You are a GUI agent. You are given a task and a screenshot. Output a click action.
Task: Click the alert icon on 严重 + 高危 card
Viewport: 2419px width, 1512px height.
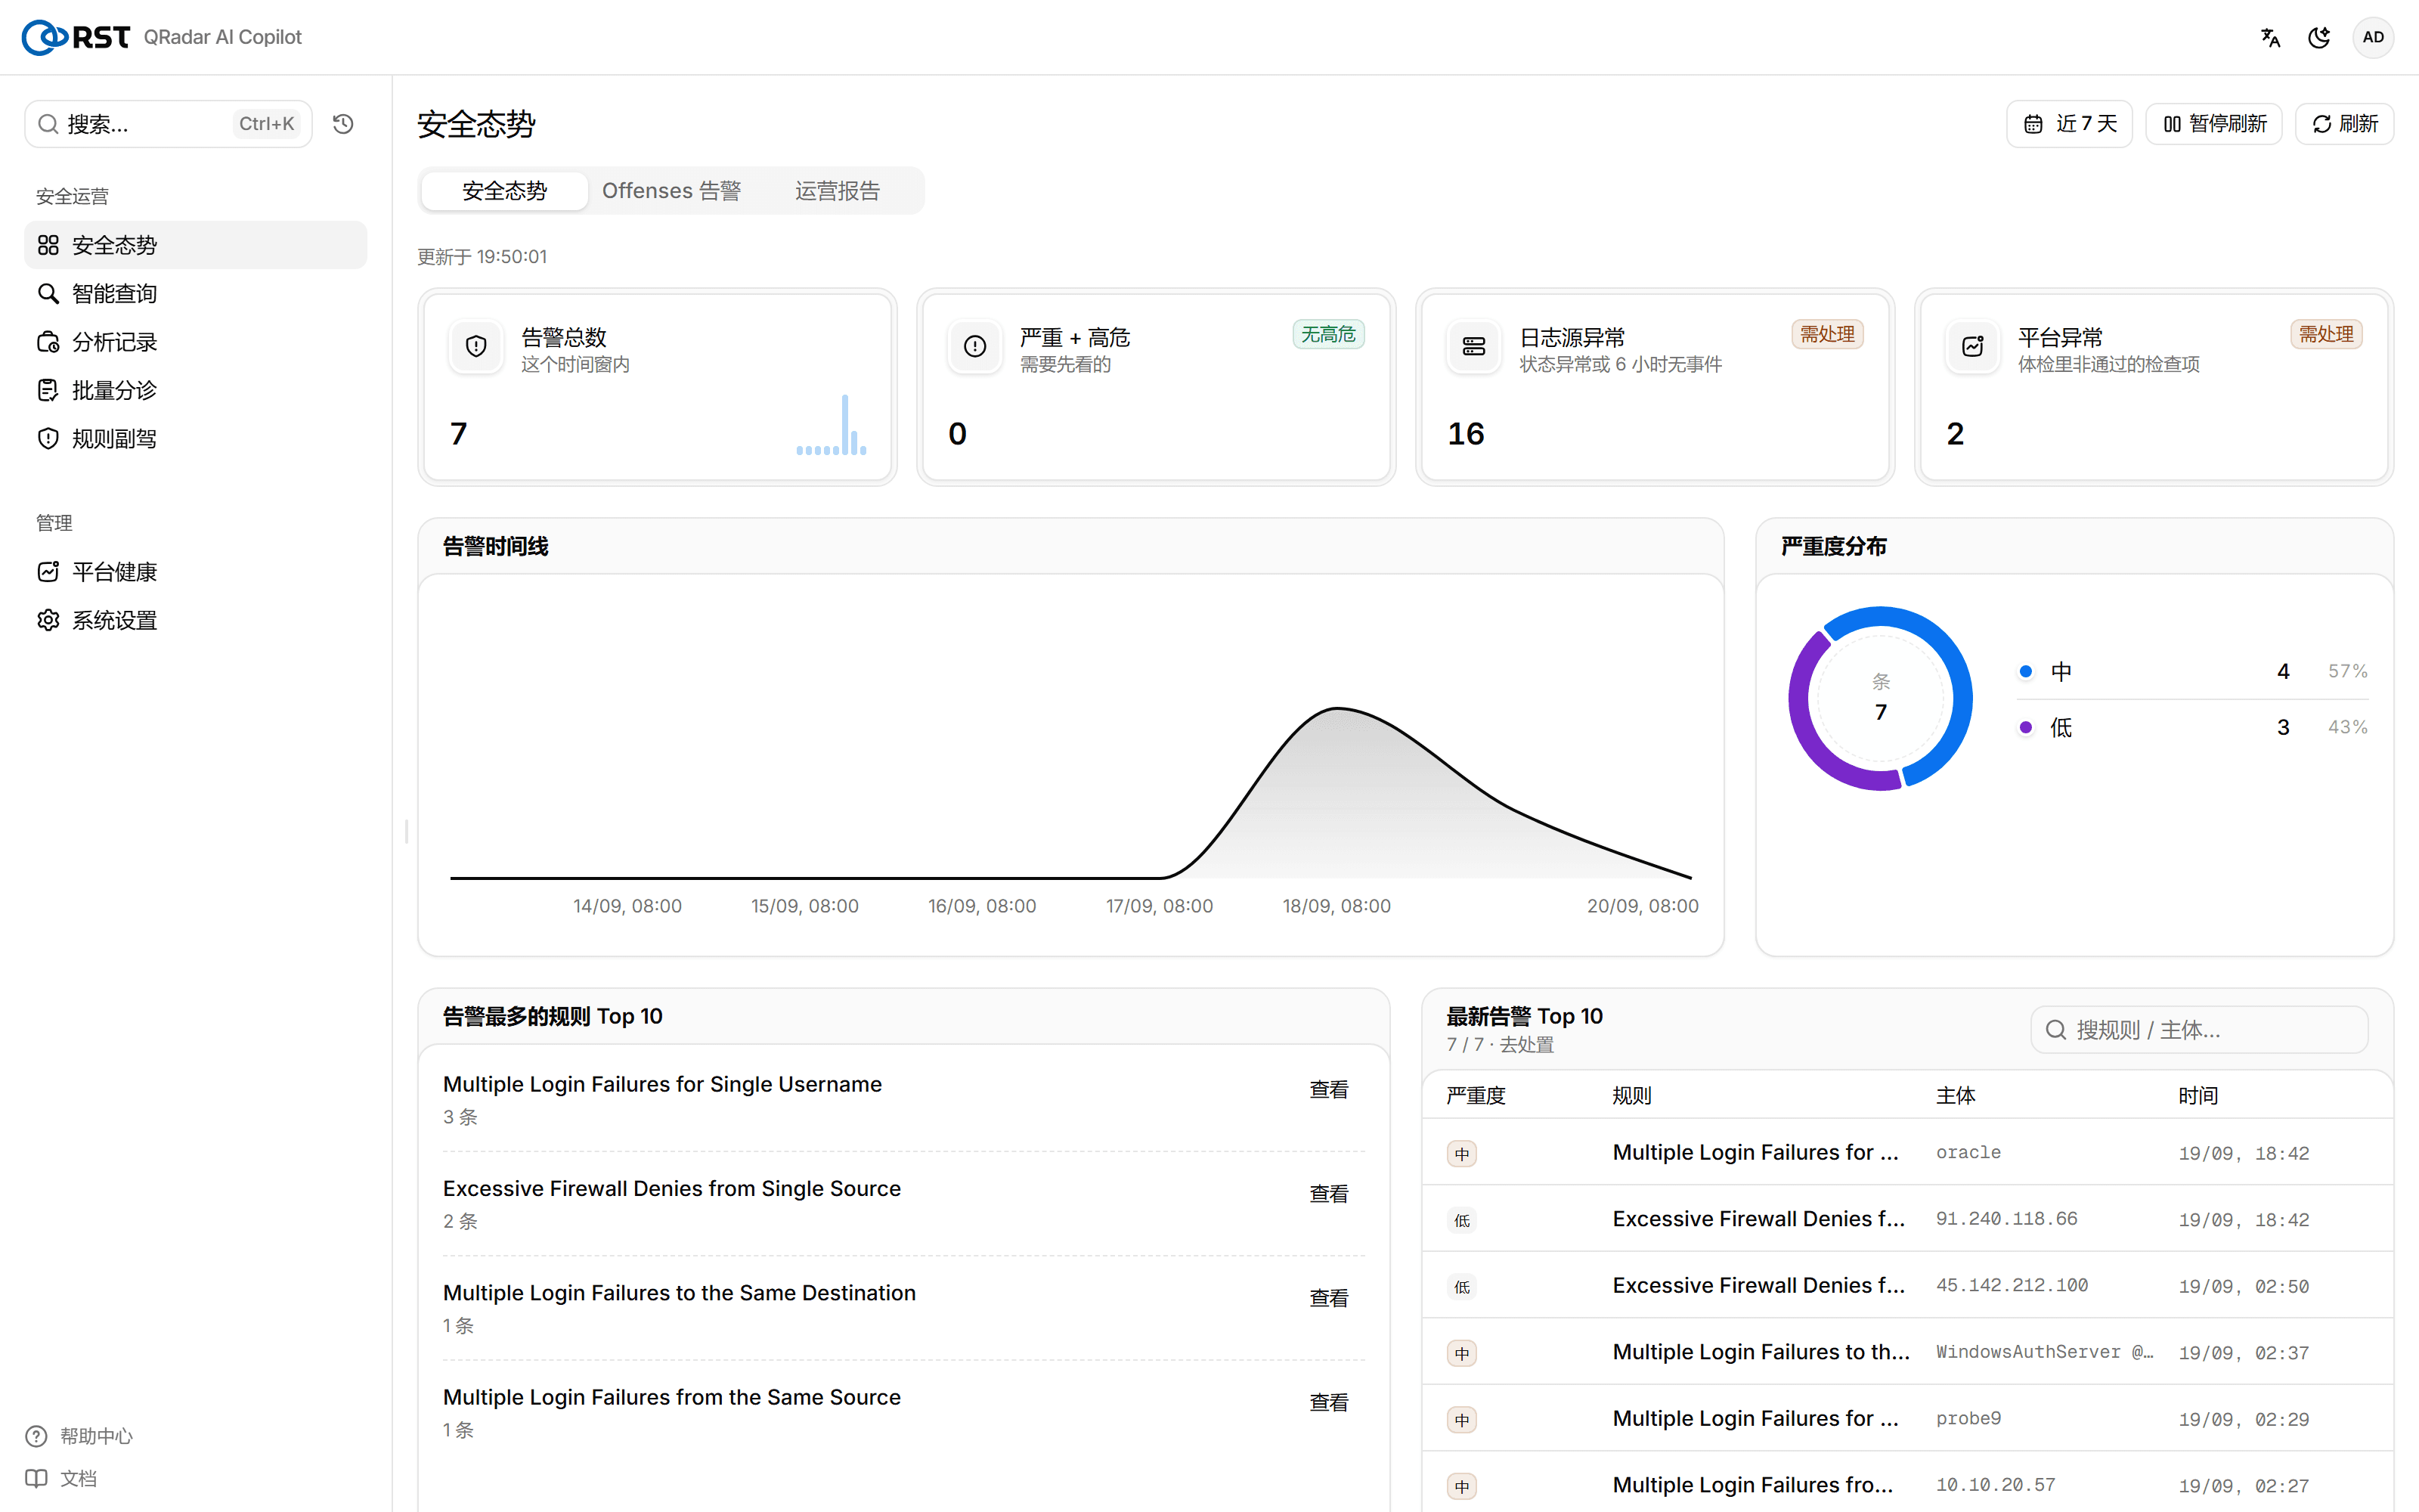(974, 347)
